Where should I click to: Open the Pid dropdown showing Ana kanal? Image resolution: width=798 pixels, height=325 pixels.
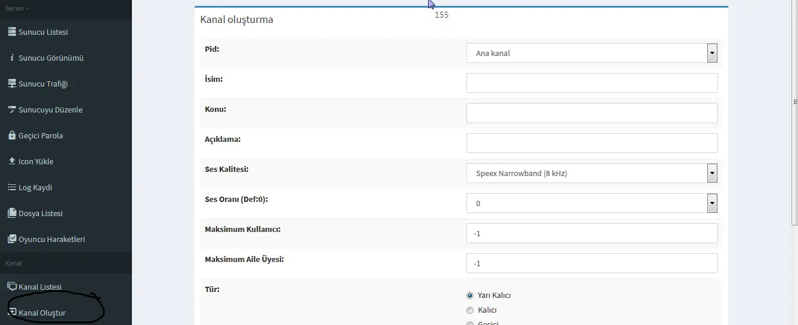pos(591,53)
